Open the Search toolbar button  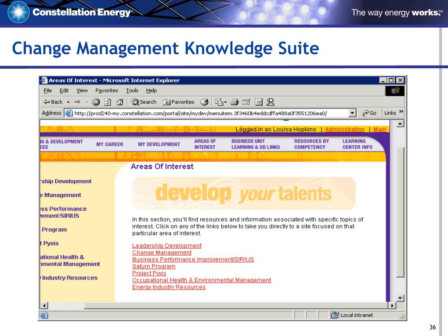pyautogui.click(x=143, y=102)
